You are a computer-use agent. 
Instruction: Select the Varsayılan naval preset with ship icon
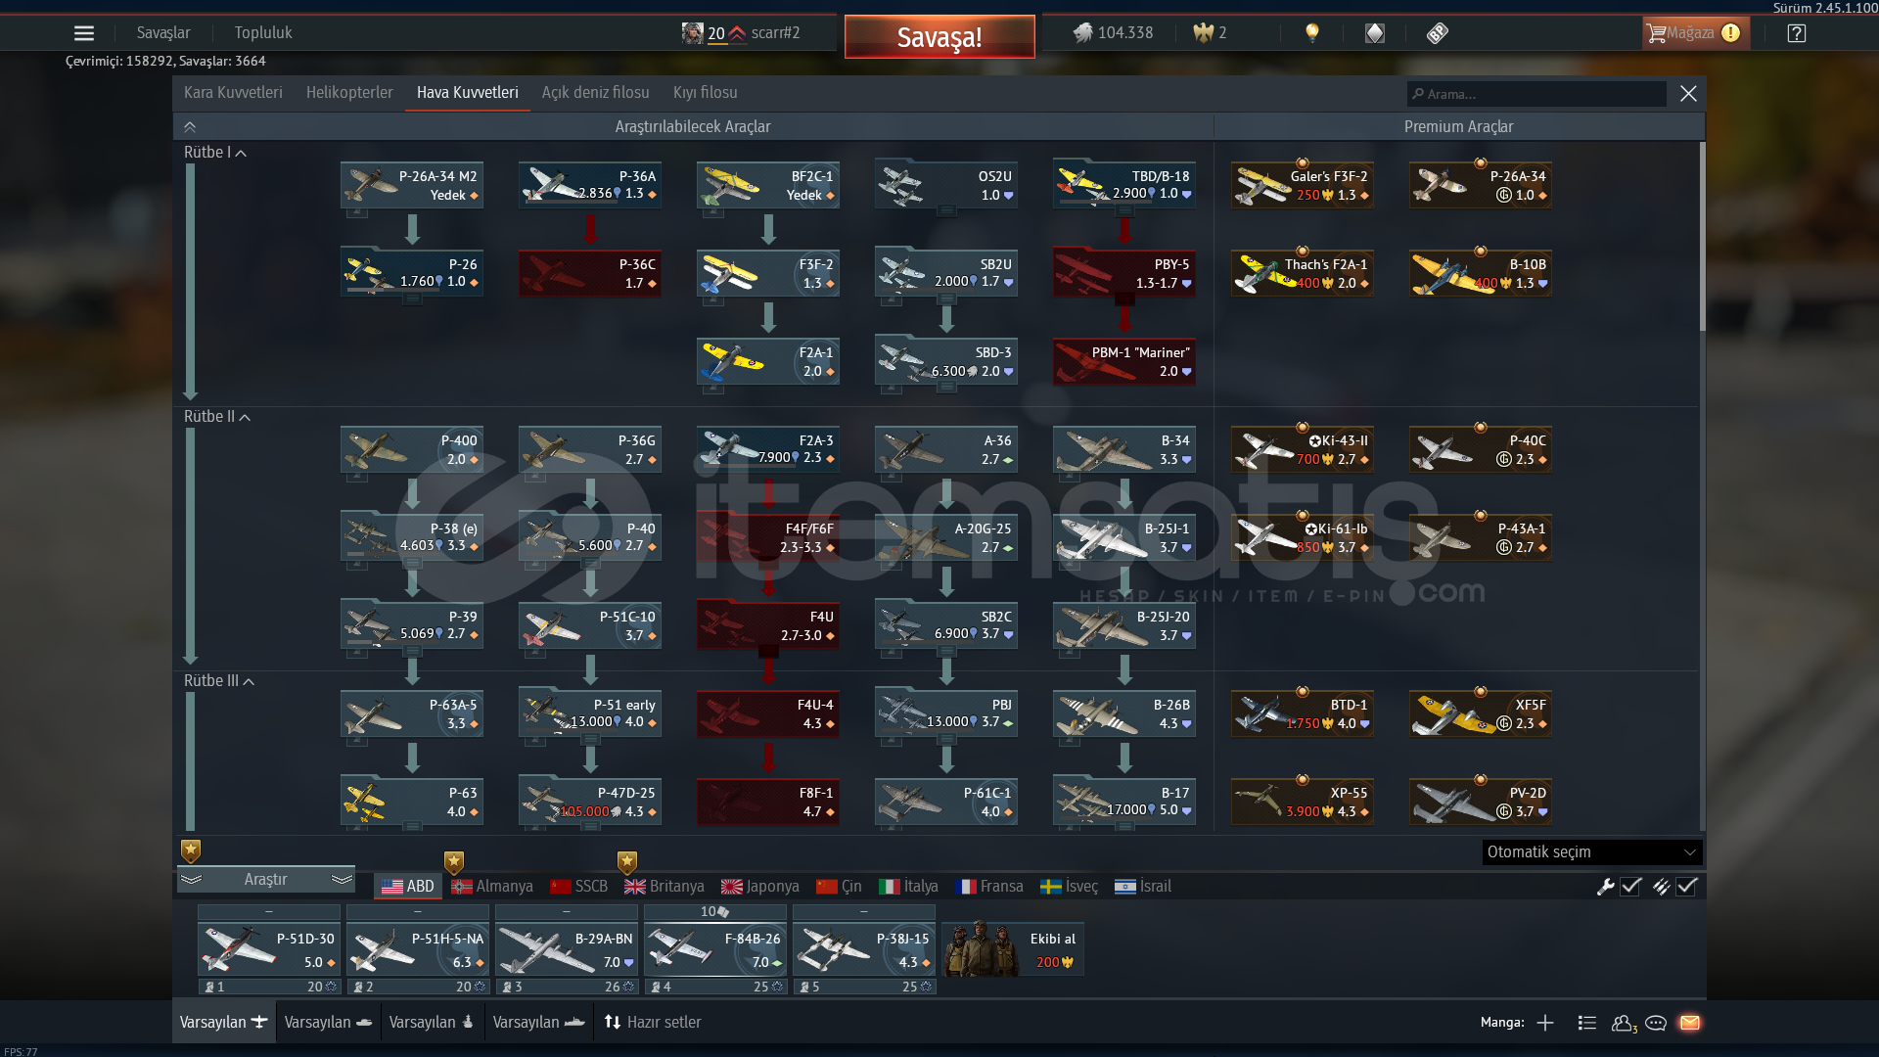(538, 1023)
